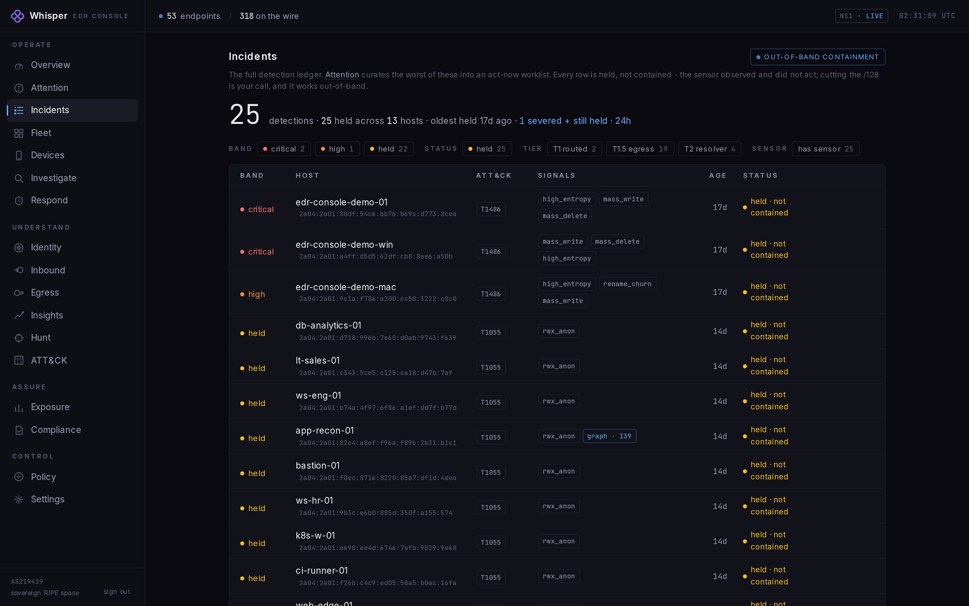Follow the Attention link in description
969x606 pixels.
342,75
